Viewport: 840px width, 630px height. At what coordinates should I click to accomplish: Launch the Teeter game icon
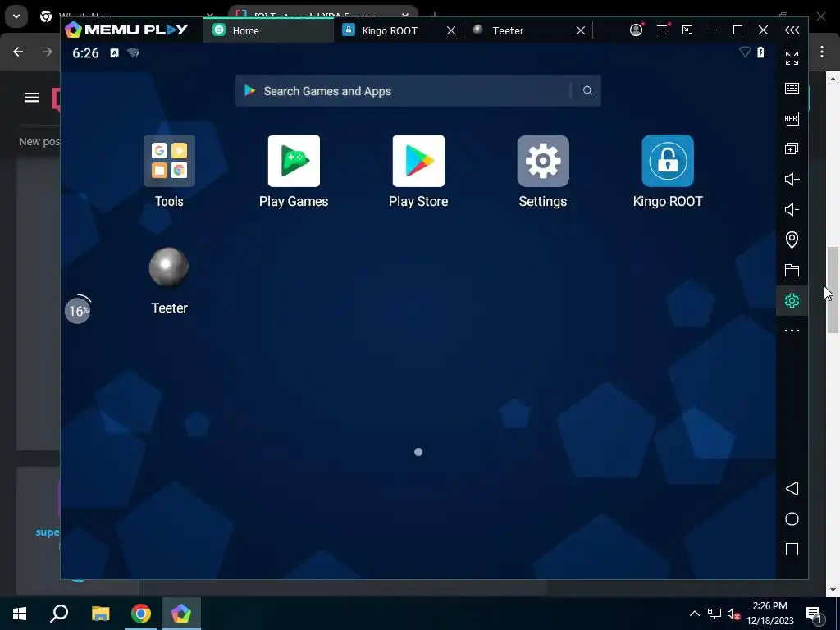pyautogui.click(x=169, y=267)
